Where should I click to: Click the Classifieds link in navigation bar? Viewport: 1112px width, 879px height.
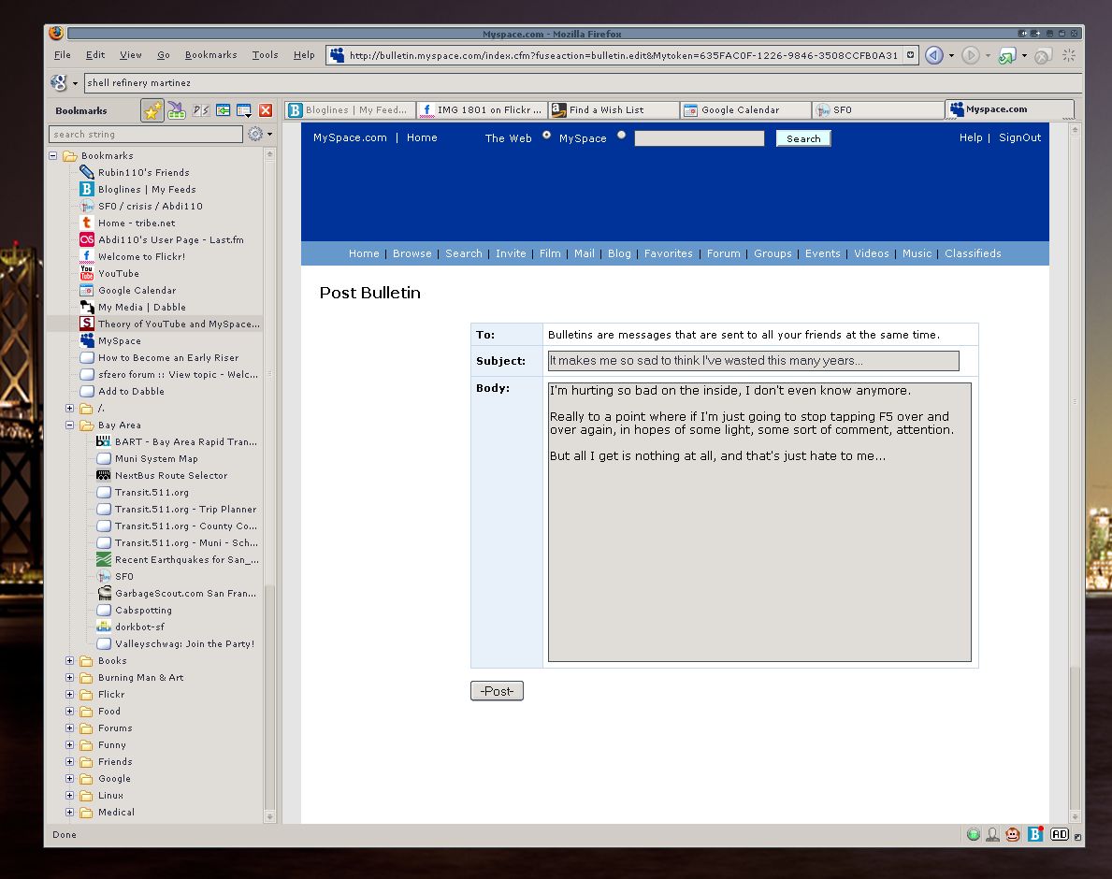click(973, 253)
